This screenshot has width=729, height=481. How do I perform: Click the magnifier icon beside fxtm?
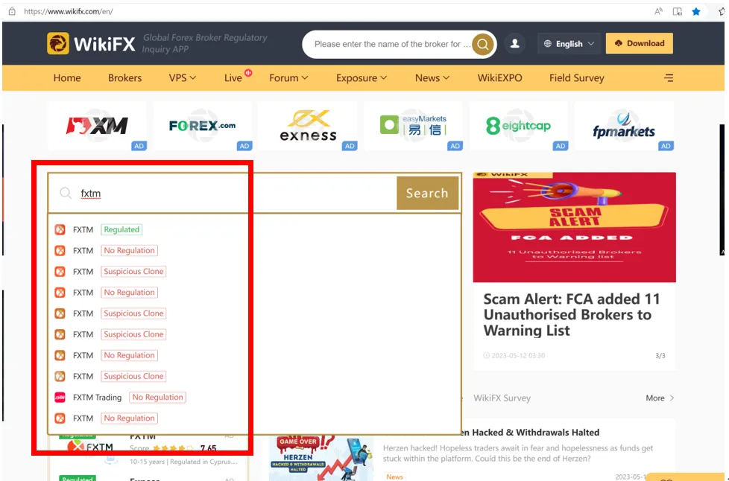(66, 193)
